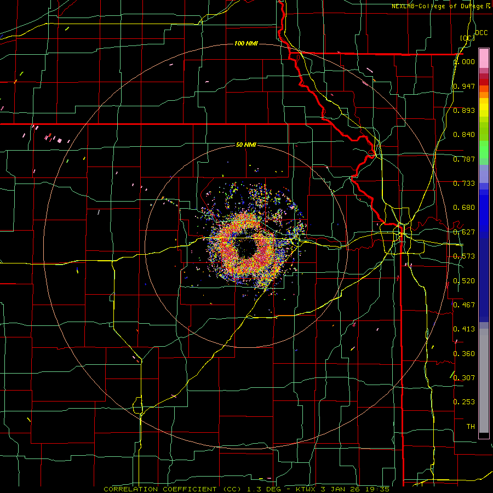Pick the yellow segment of the color bar
This screenshot has height=493, width=493.
[x=484, y=108]
